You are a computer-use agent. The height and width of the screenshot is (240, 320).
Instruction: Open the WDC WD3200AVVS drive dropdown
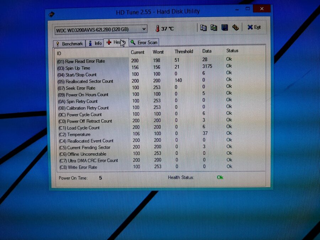point(101,30)
